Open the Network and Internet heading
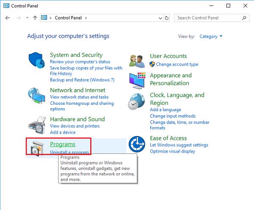Image resolution: width=254 pixels, height=210 pixels. point(77,90)
